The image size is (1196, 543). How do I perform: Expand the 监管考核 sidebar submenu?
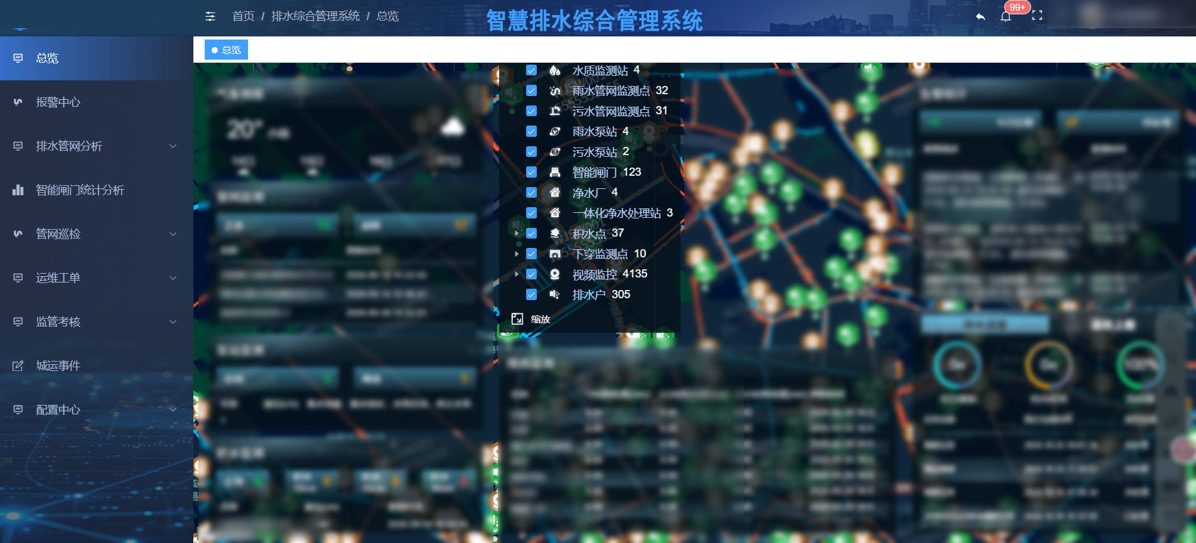tap(96, 322)
